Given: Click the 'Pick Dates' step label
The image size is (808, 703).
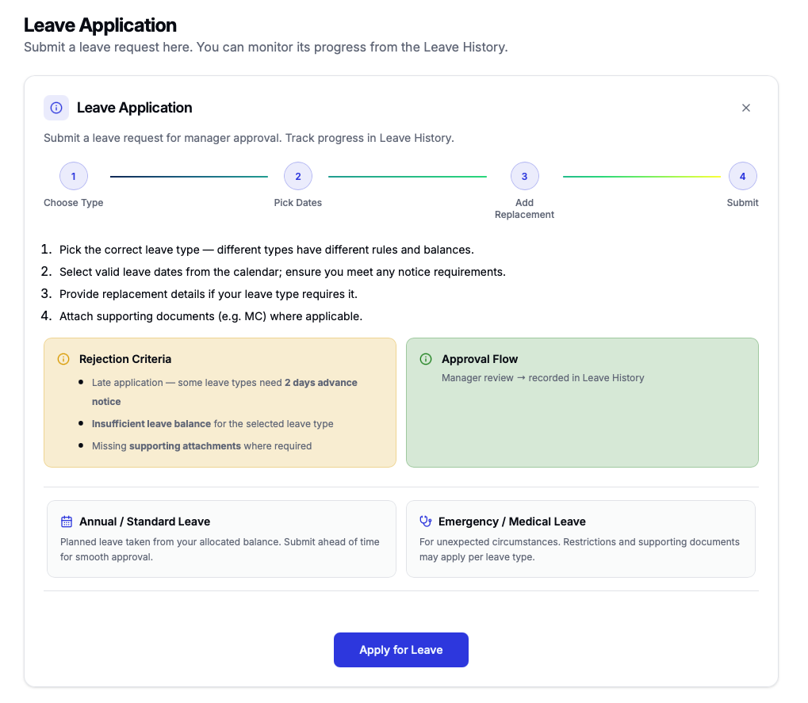Looking at the screenshot, I should pos(298,202).
